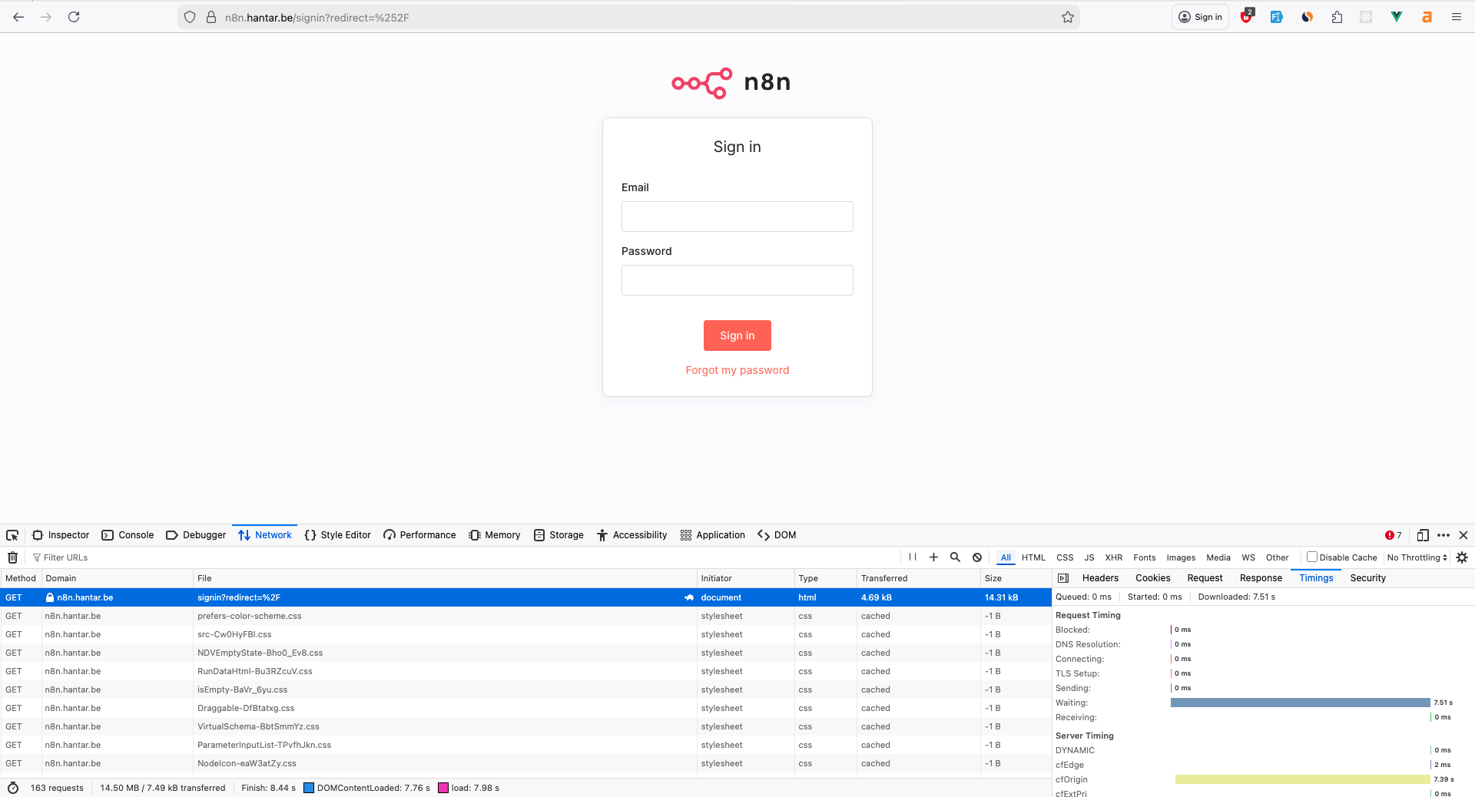Open network search with magnifier icon
The image size is (1475, 797).
pos(955,557)
